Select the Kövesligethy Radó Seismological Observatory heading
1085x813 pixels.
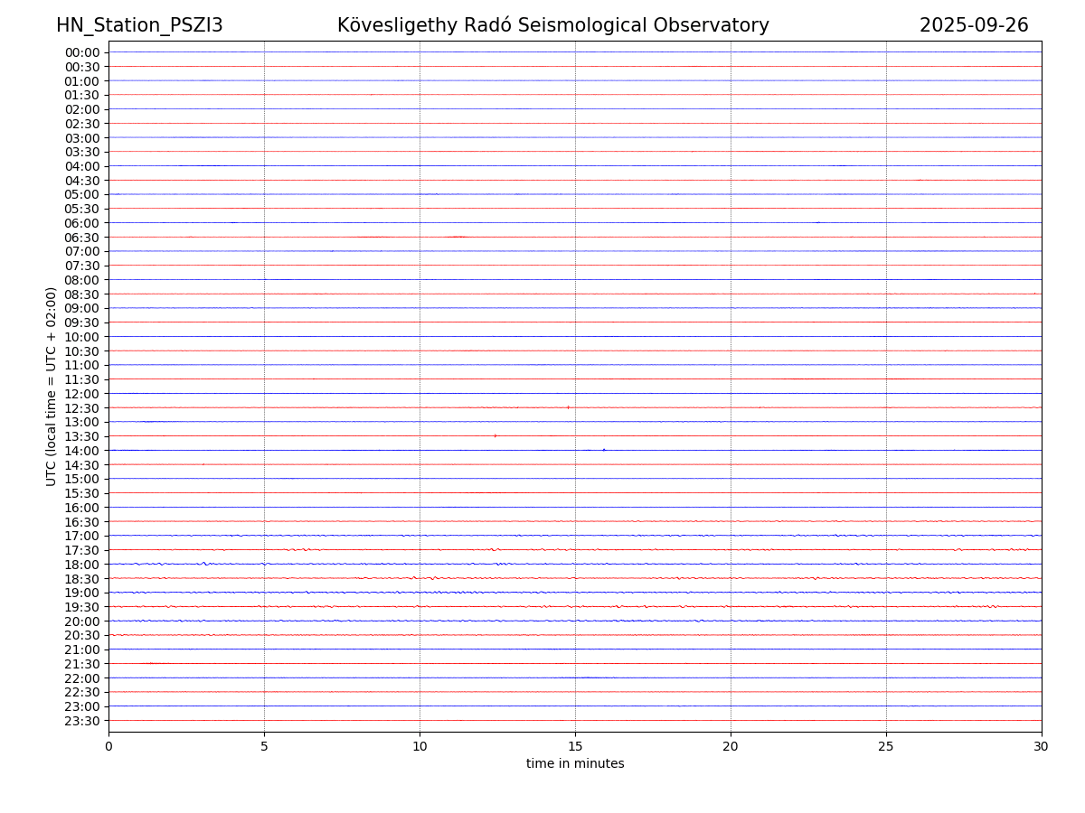point(552,26)
